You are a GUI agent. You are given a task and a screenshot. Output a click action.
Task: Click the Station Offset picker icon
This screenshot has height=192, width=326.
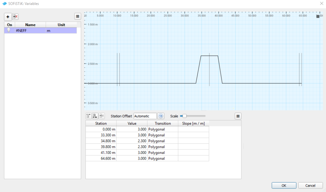(161, 116)
